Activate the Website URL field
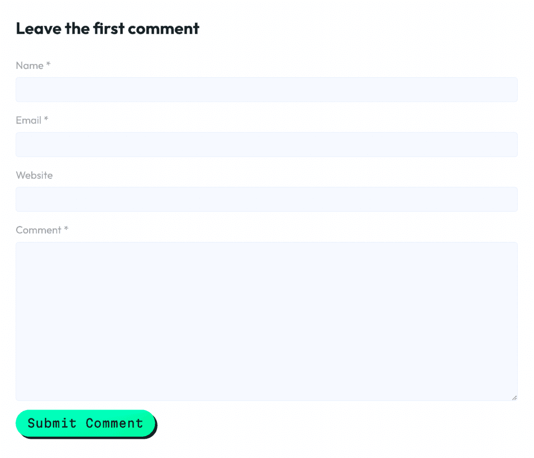 pyautogui.click(x=266, y=199)
